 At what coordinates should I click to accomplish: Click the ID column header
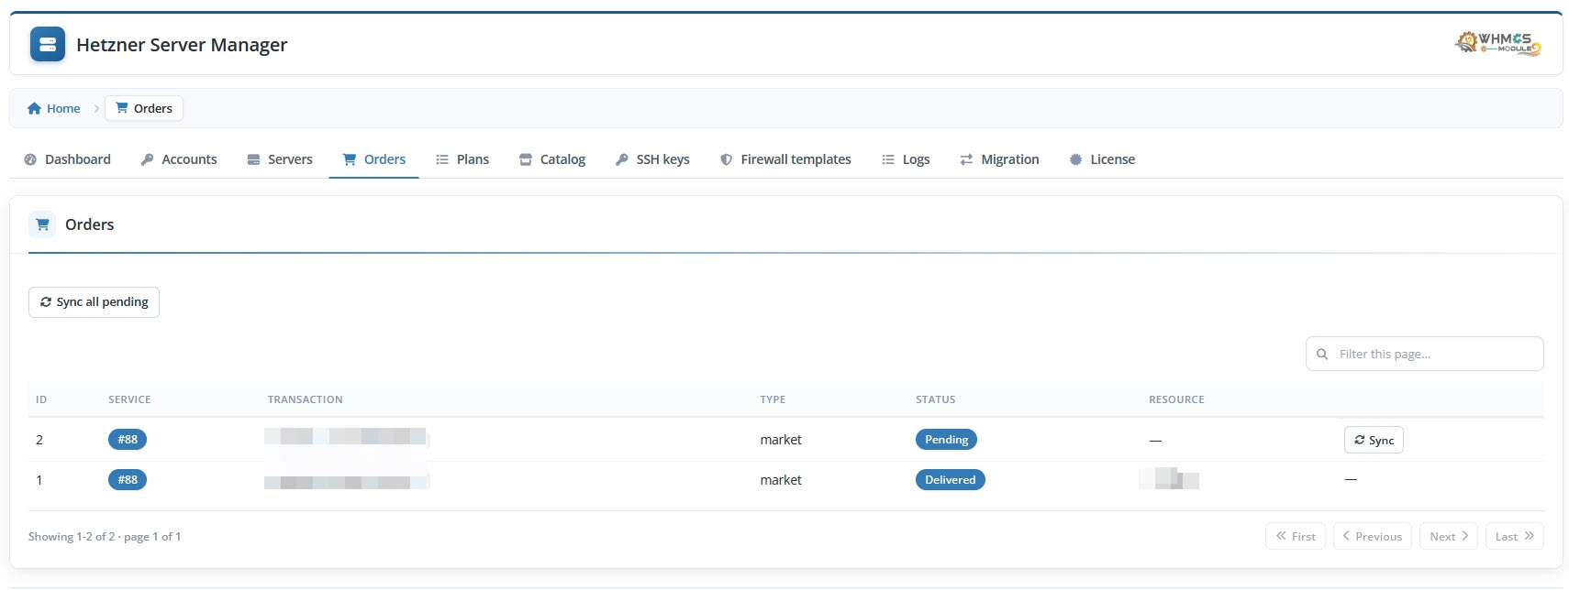click(41, 399)
